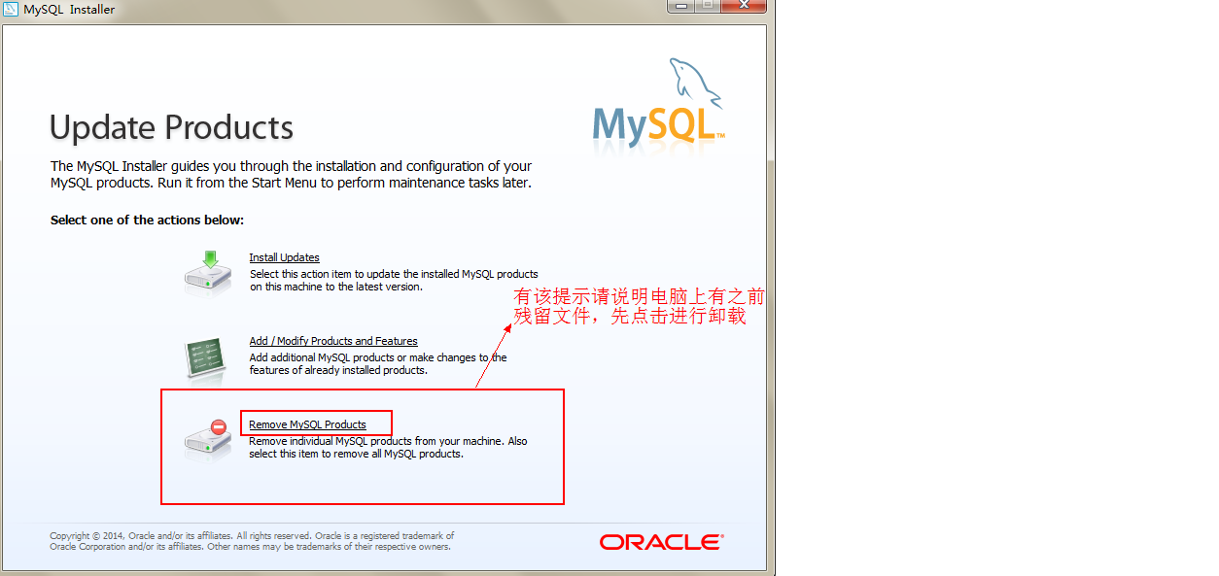Viewport: 1219px width, 576px height.
Task: Click the Remove MySQL Products drive icon
Action: (x=208, y=440)
